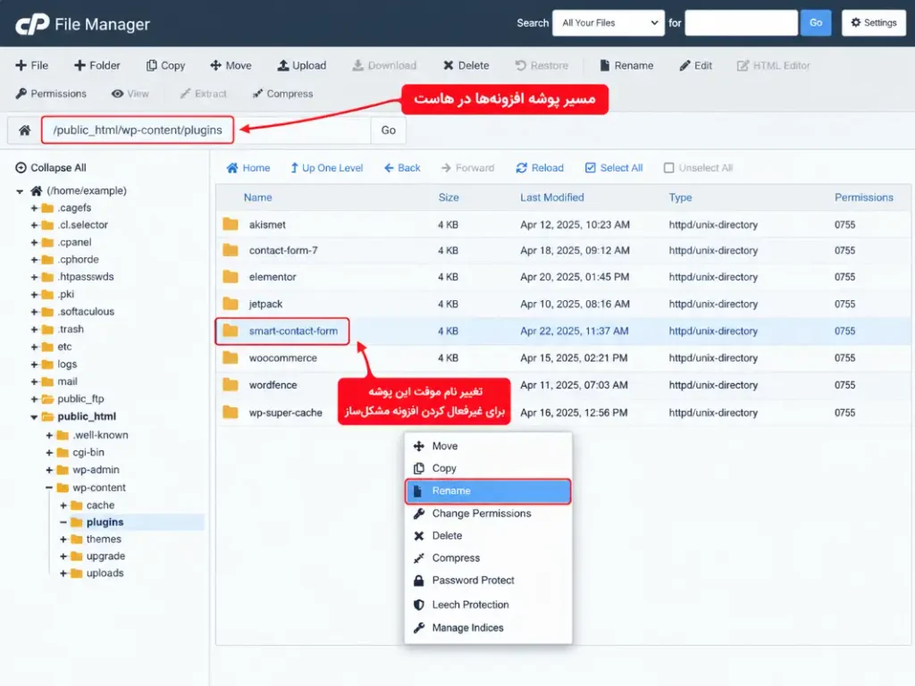Expand the themes folder node
915x686 pixels.
point(63,540)
